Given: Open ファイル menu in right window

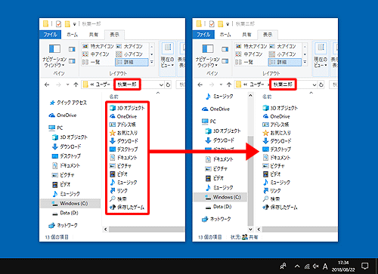Looking at the screenshot, I should coord(203,35).
